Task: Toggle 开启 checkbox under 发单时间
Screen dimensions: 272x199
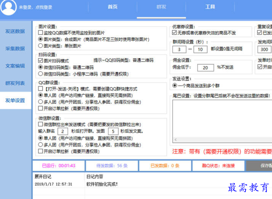Action: (260, 67)
